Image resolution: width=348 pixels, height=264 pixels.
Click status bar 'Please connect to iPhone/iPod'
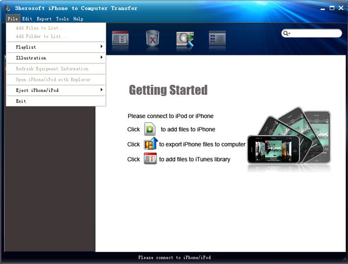tap(175, 258)
